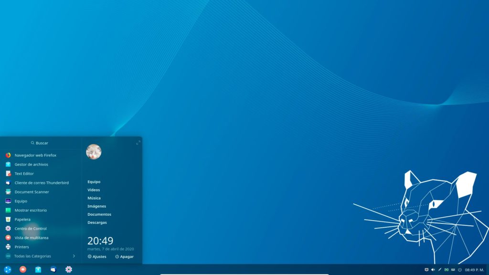Open the on-screen keyboard tray icon
This screenshot has height=275, width=489.
click(x=453, y=270)
